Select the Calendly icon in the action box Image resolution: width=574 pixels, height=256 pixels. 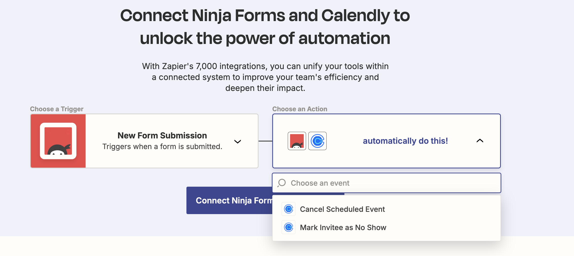(x=317, y=141)
